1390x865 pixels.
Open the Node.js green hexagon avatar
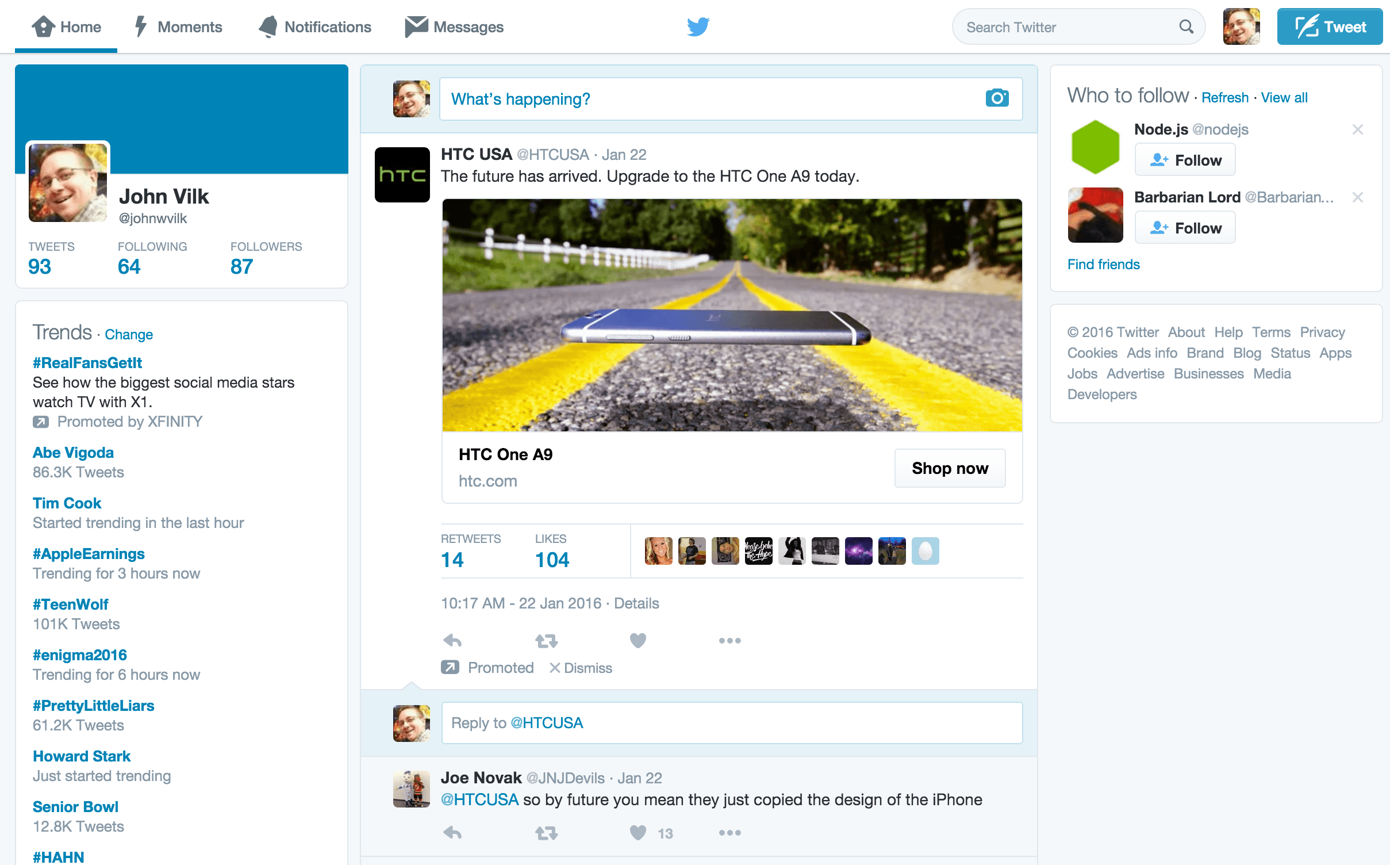tap(1095, 147)
